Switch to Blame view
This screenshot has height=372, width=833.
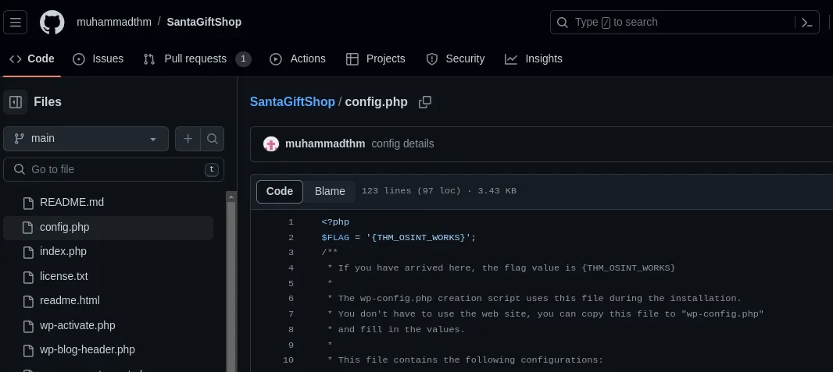pyautogui.click(x=330, y=191)
